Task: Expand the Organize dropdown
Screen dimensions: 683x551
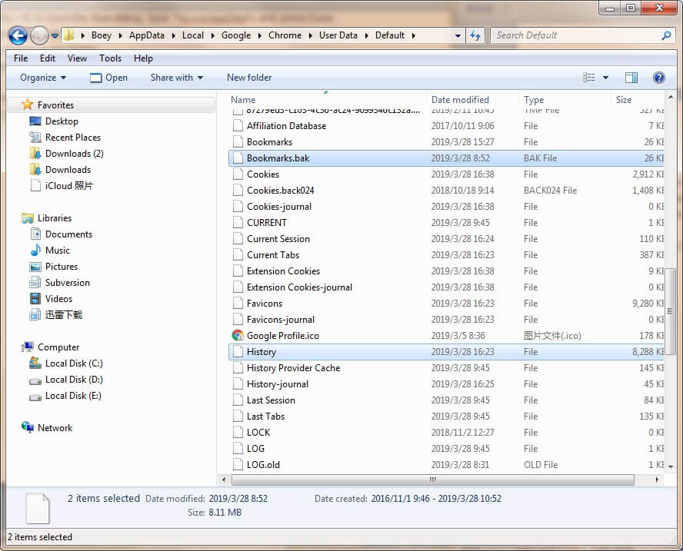Action: (x=43, y=78)
